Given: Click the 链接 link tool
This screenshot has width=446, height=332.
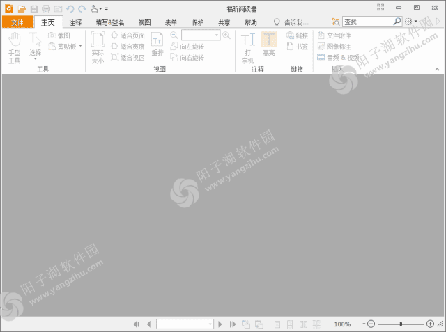Looking at the screenshot, I should coord(297,35).
